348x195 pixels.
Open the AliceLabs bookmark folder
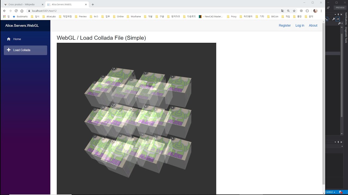coord(49,17)
